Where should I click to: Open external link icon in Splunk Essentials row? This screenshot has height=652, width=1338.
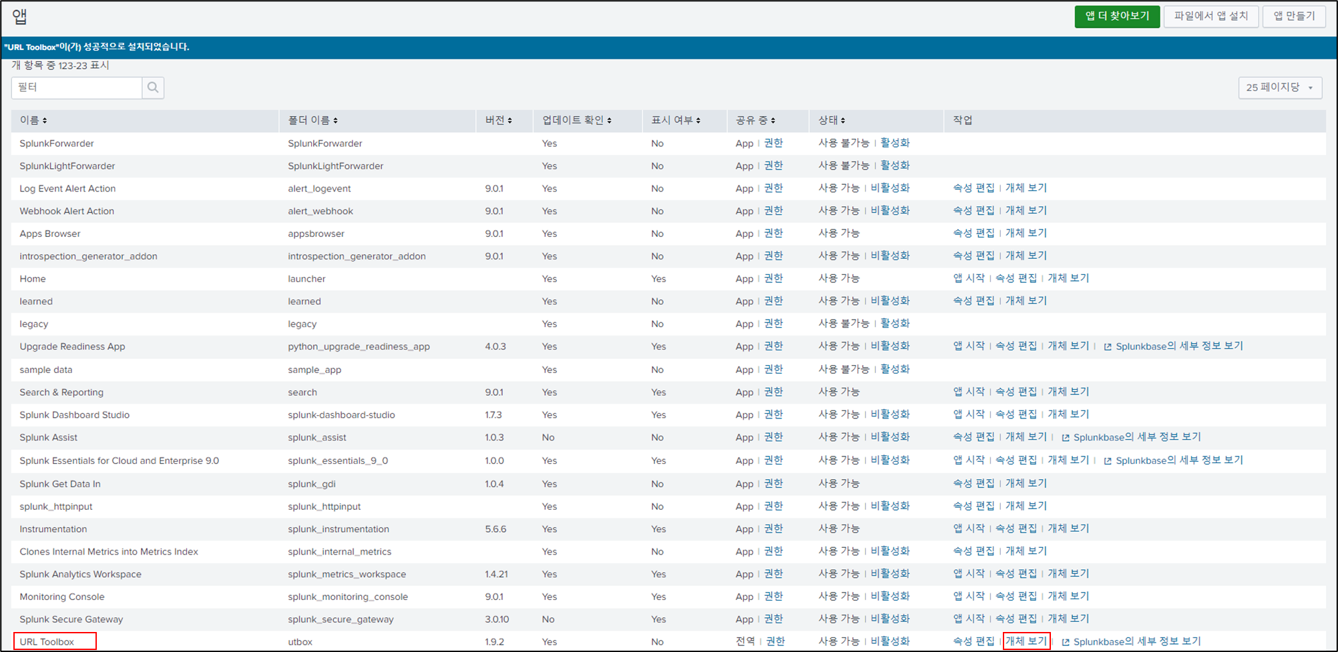[1108, 461]
